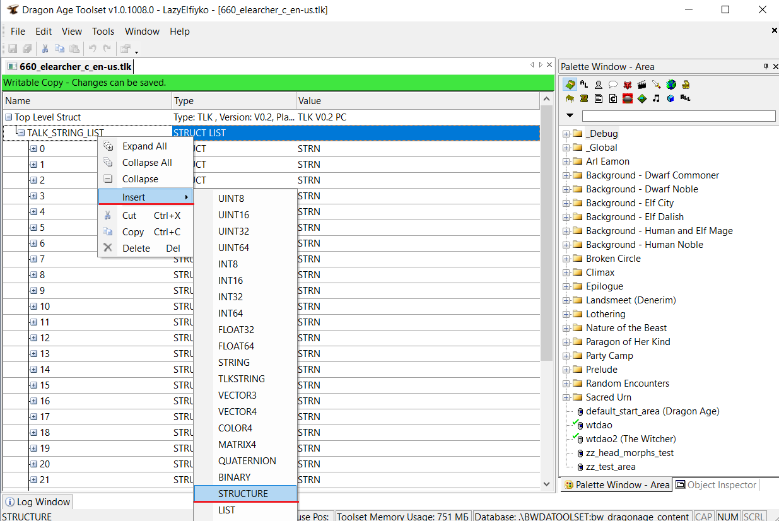Show all resources with the ALL icon
This screenshot has height=521, width=779.
coord(685,98)
